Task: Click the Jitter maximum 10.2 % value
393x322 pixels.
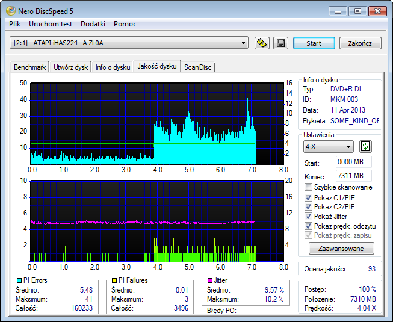Action: [274, 299]
